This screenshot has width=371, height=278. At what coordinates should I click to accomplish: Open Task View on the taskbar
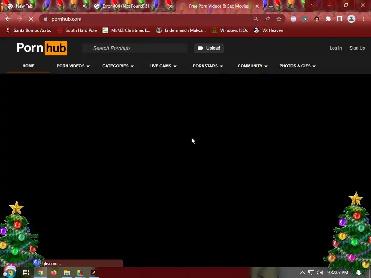(26, 273)
